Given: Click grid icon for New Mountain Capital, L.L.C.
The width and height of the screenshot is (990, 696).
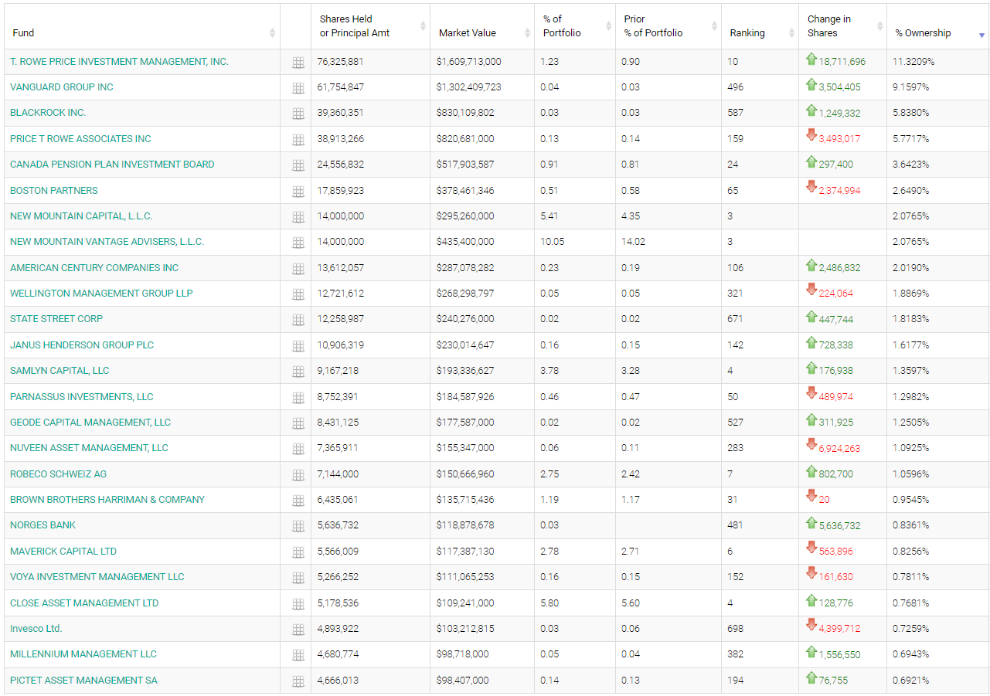Looking at the screenshot, I should 298,217.
